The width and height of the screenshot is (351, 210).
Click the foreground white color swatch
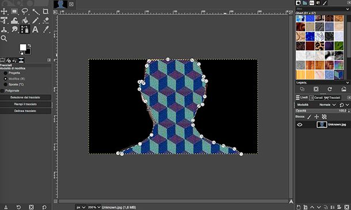pyautogui.click(x=23, y=47)
